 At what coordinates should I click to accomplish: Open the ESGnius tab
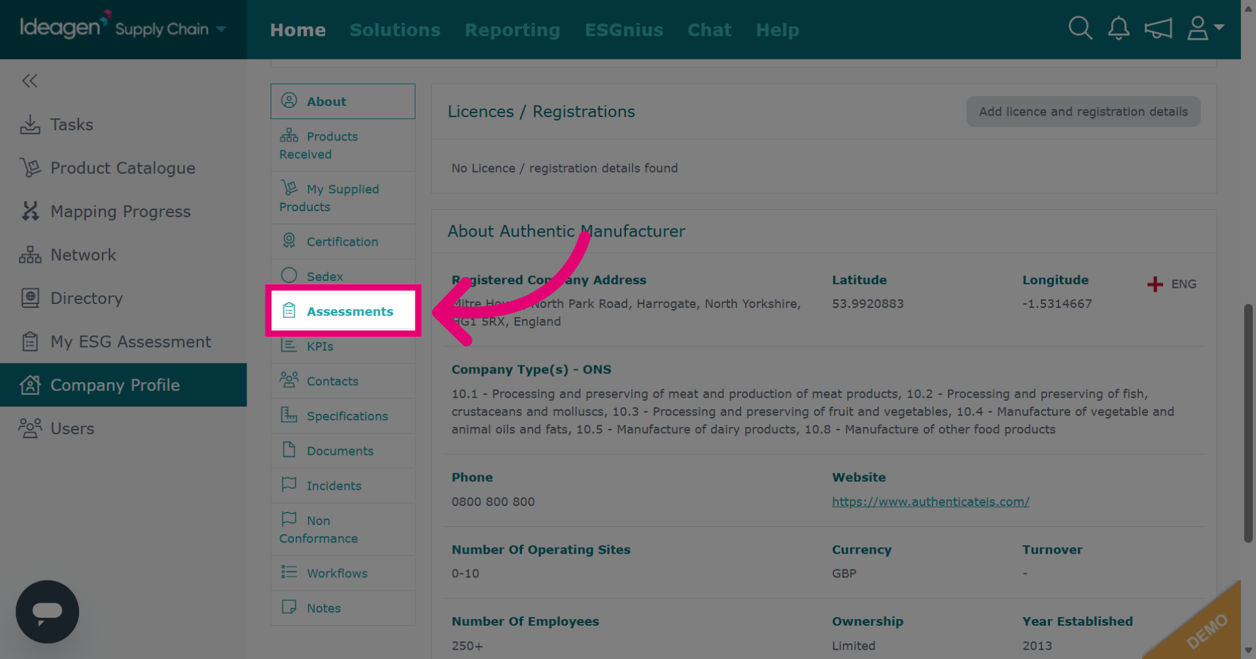coord(624,30)
